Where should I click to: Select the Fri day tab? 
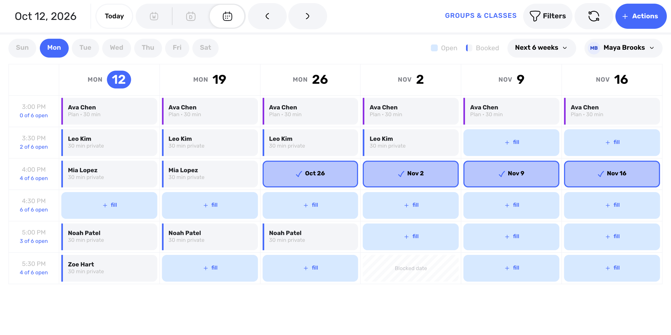pos(177,48)
